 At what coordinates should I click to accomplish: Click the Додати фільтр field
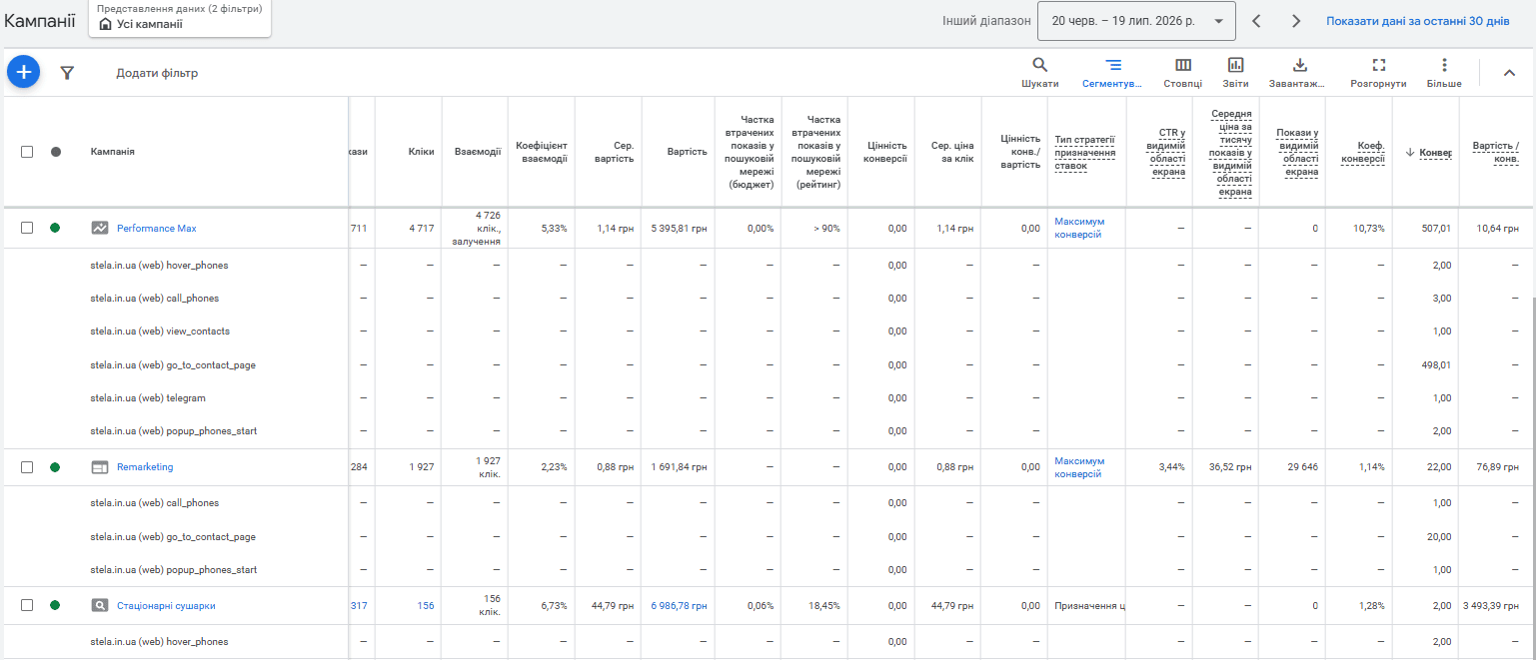click(157, 73)
